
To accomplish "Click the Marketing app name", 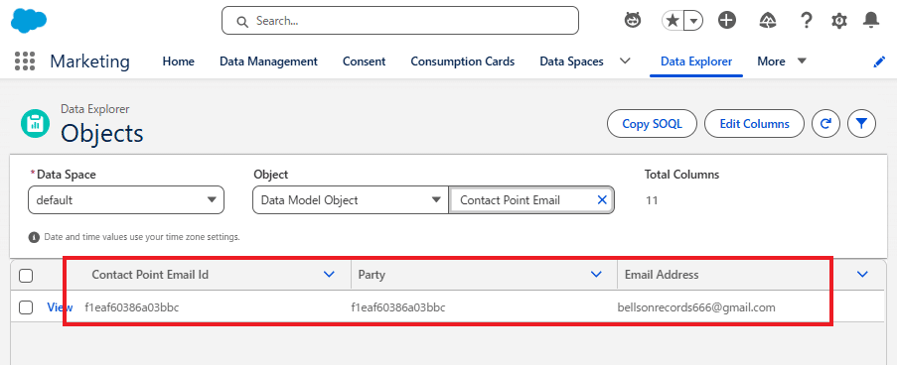I will click(89, 61).
